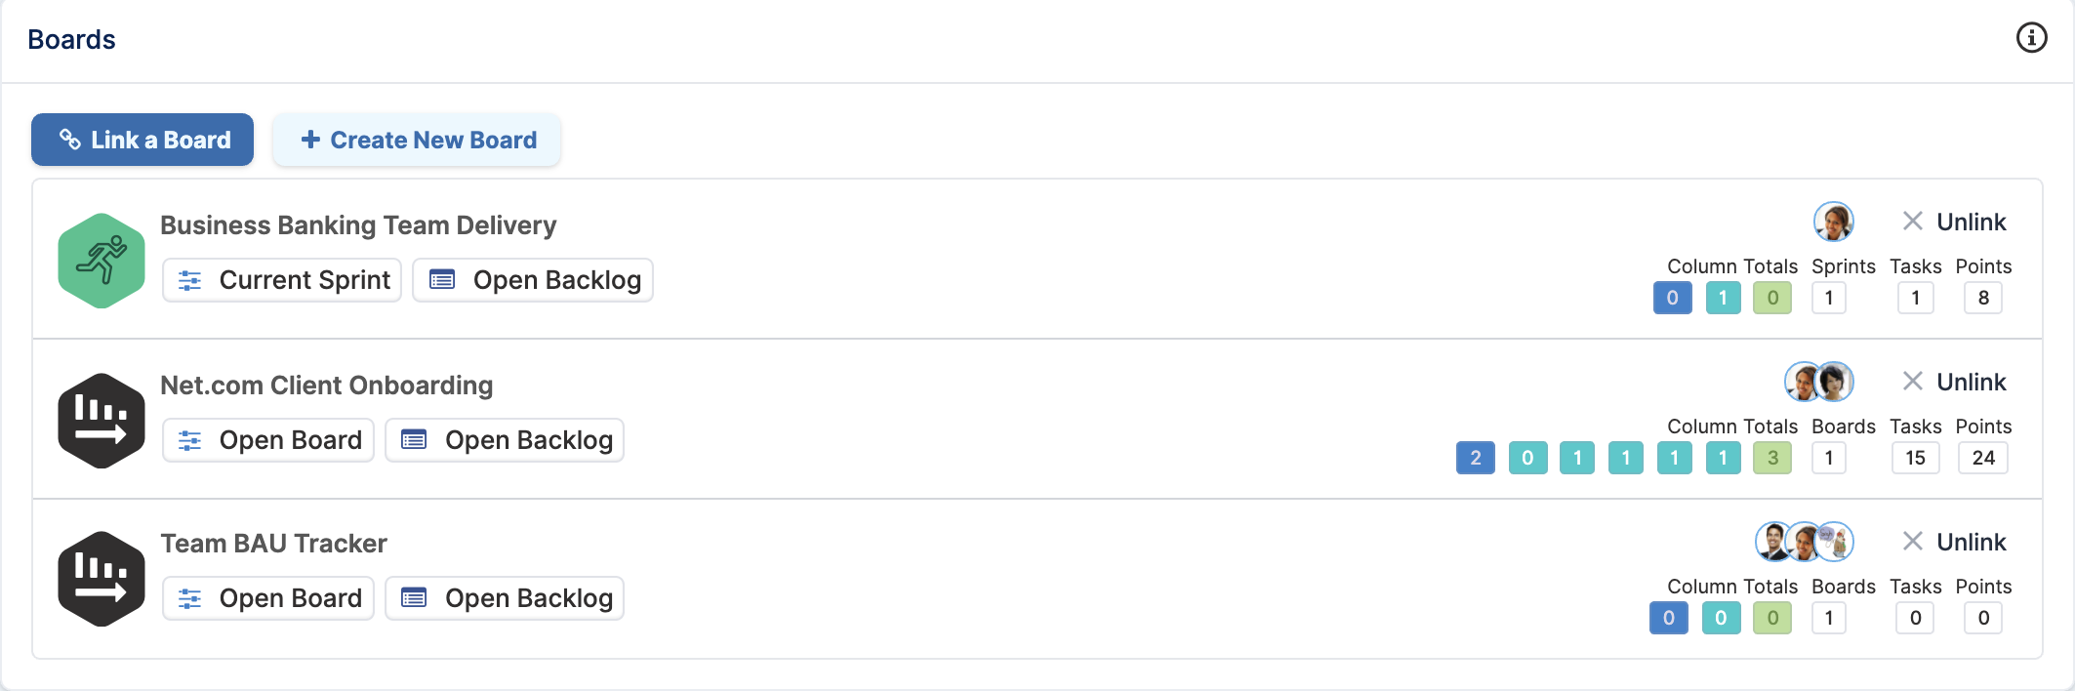Click the green sprint runner hexagon icon
This screenshot has height=691, width=2075.
point(102,261)
